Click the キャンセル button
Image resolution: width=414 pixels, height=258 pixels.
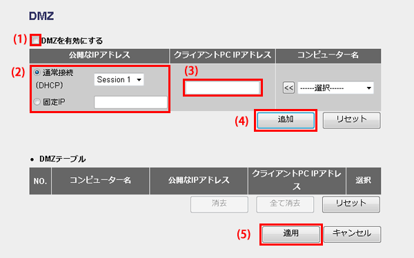click(x=352, y=235)
